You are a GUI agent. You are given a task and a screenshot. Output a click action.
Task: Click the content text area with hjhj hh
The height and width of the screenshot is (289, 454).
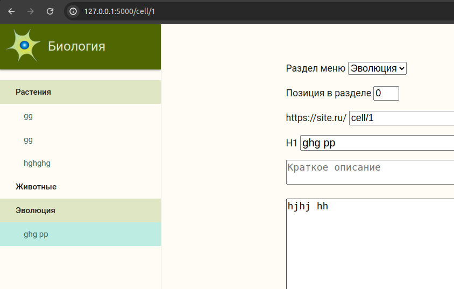370,242
